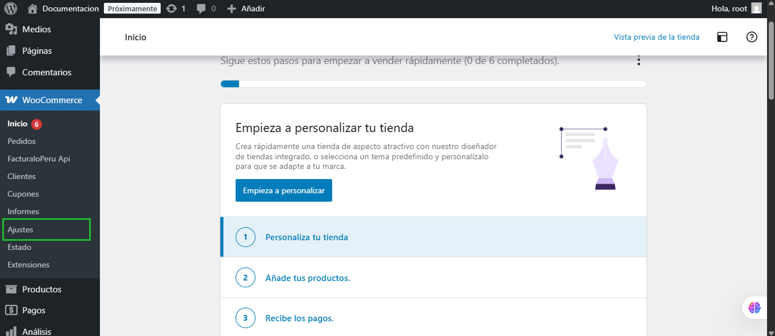The height and width of the screenshot is (336, 775).
Task: Click the setup progress bar
Action: click(x=433, y=84)
